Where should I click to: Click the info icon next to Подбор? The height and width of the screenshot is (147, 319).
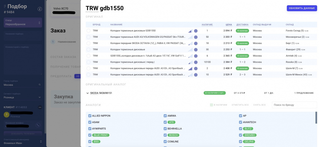pyautogui.click(x=40, y=9)
